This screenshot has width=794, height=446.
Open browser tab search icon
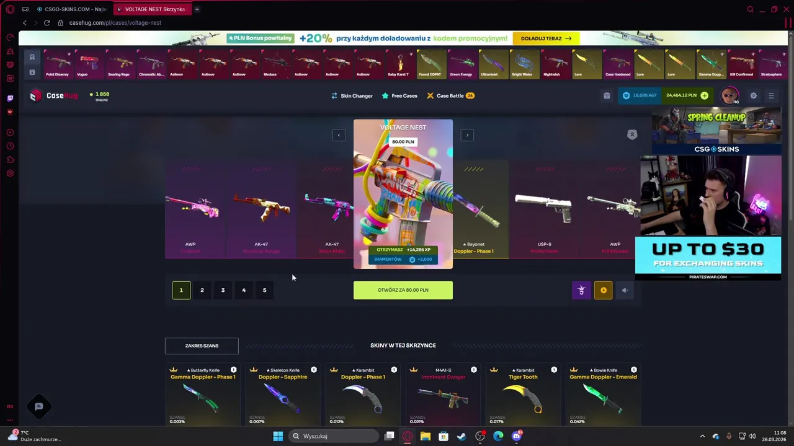[750, 9]
